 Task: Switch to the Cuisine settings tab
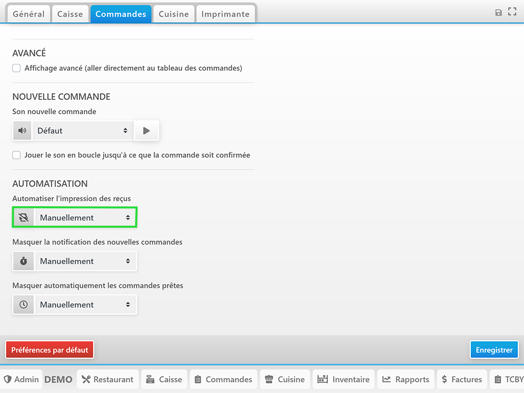[x=173, y=14]
